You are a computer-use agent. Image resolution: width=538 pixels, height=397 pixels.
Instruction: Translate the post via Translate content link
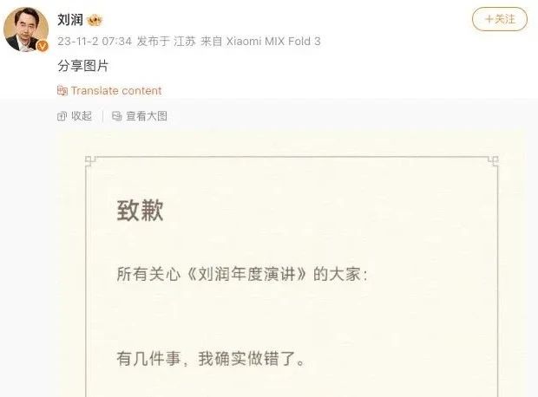pyautogui.click(x=116, y=90)
